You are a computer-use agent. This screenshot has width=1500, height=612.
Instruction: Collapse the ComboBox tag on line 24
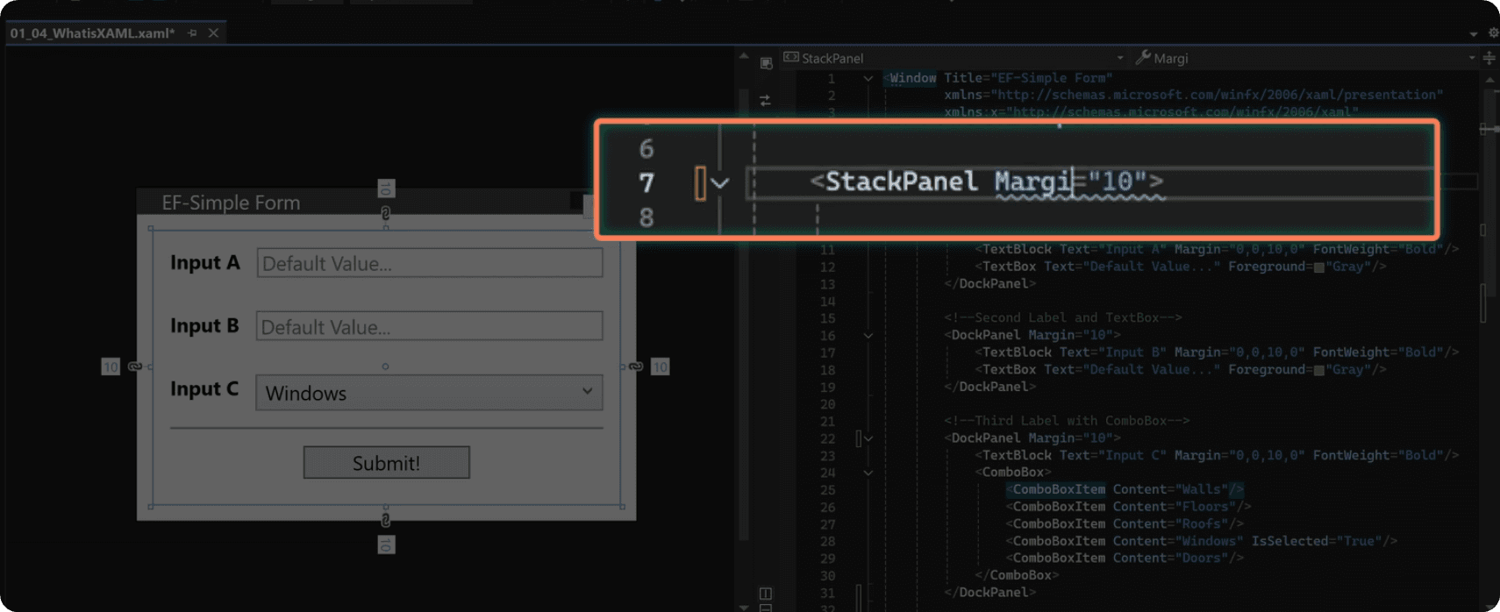click(868, 473)
